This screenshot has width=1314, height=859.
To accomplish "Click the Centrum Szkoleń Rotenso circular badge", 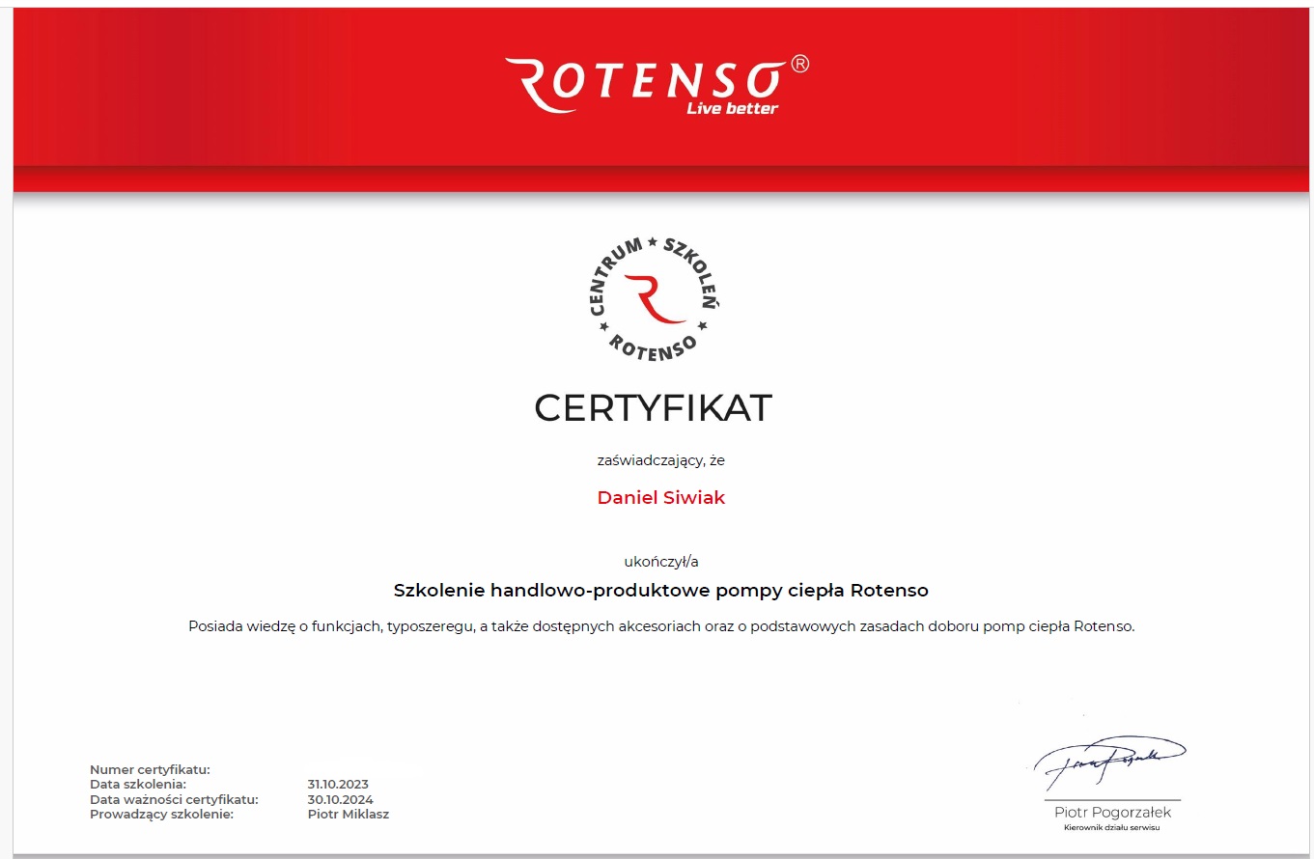I will 655,297.
